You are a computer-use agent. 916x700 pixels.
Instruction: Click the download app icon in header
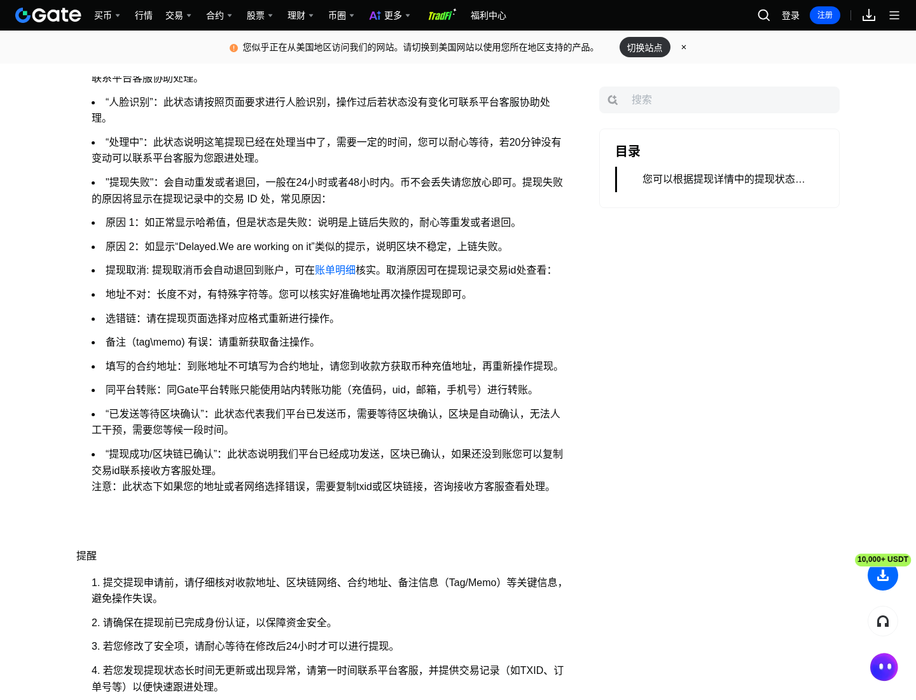coord(869,15)
